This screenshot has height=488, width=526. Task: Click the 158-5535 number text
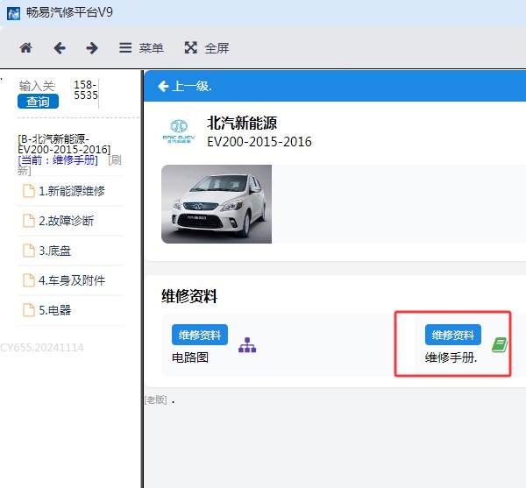click(x=86, y=90)
